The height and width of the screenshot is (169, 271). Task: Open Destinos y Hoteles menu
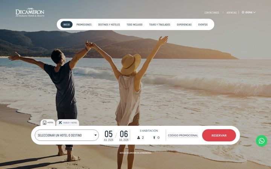[109, 25]
